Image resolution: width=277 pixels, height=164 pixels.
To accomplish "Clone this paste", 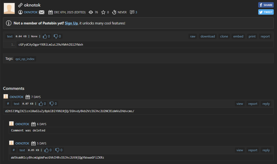I will coord(224,36).
